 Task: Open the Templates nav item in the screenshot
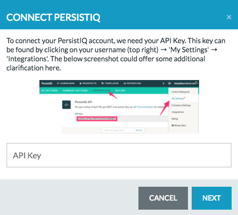tap(110, 83)
